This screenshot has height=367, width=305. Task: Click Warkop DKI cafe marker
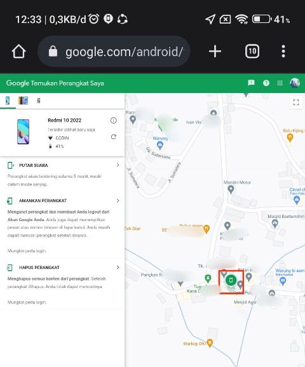[210, 343]
